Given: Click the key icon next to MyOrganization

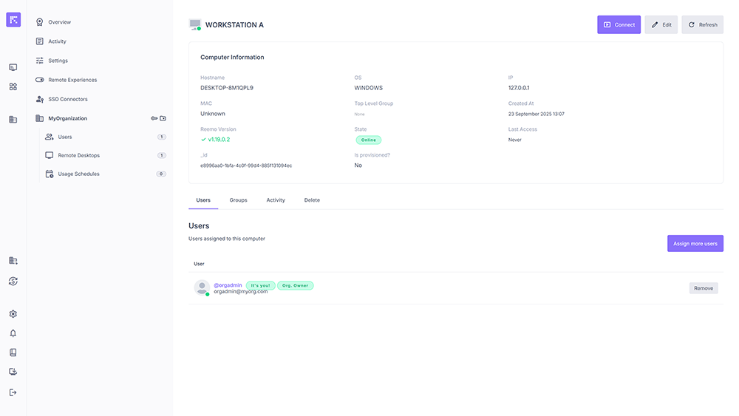Looking at the screenshot, I should pos(154,118).
